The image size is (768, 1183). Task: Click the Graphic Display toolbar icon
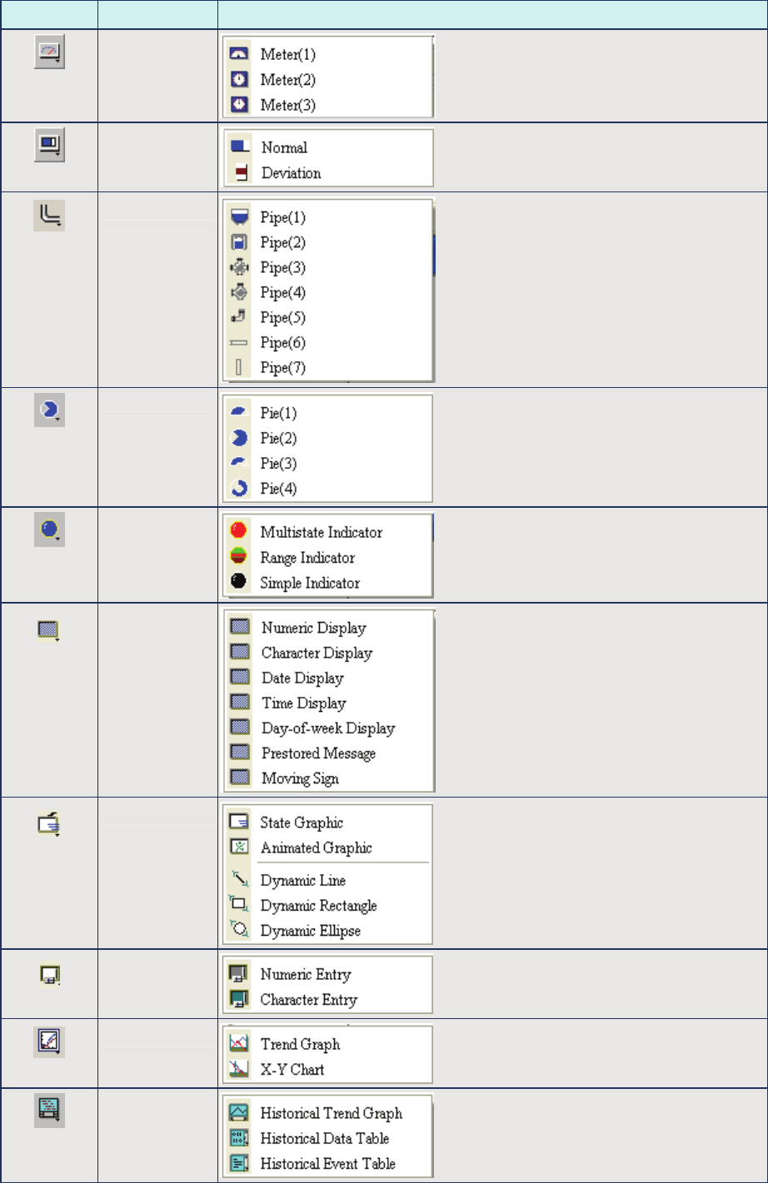49,824
